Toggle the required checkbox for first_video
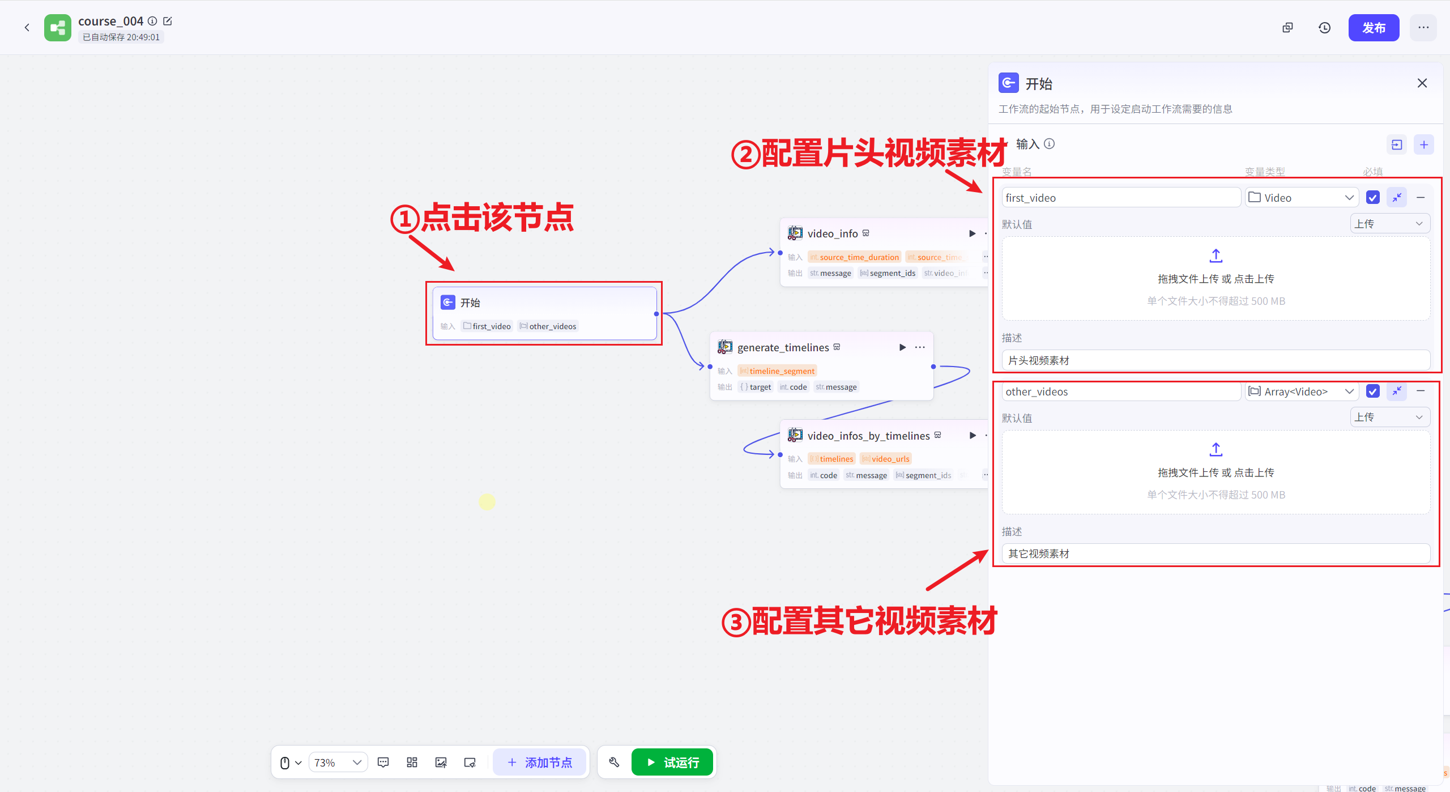This screenshot has height=792, width=1450. tap(1372, 197)
